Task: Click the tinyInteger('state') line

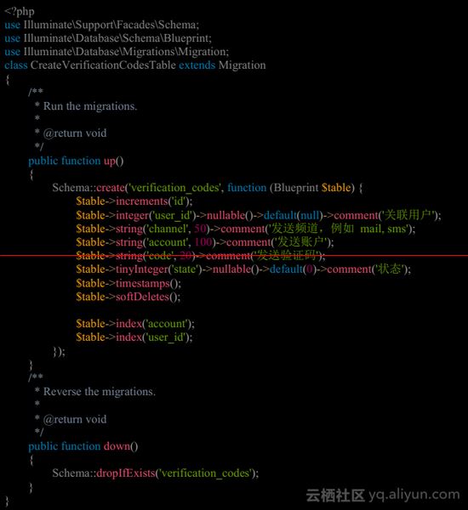Action: pos(243,269)
